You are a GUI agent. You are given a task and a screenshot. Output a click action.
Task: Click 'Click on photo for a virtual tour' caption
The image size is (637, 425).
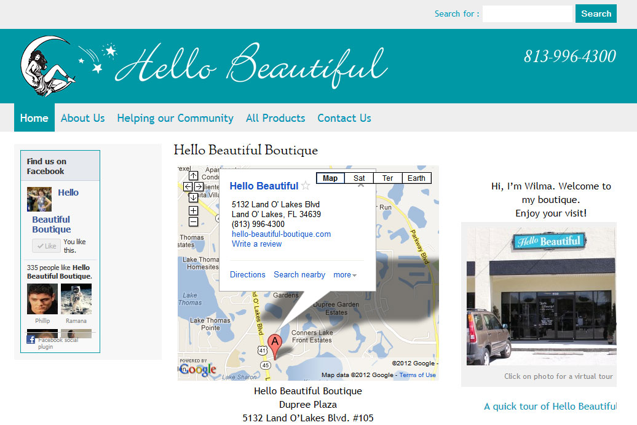[x=558, y=376]
